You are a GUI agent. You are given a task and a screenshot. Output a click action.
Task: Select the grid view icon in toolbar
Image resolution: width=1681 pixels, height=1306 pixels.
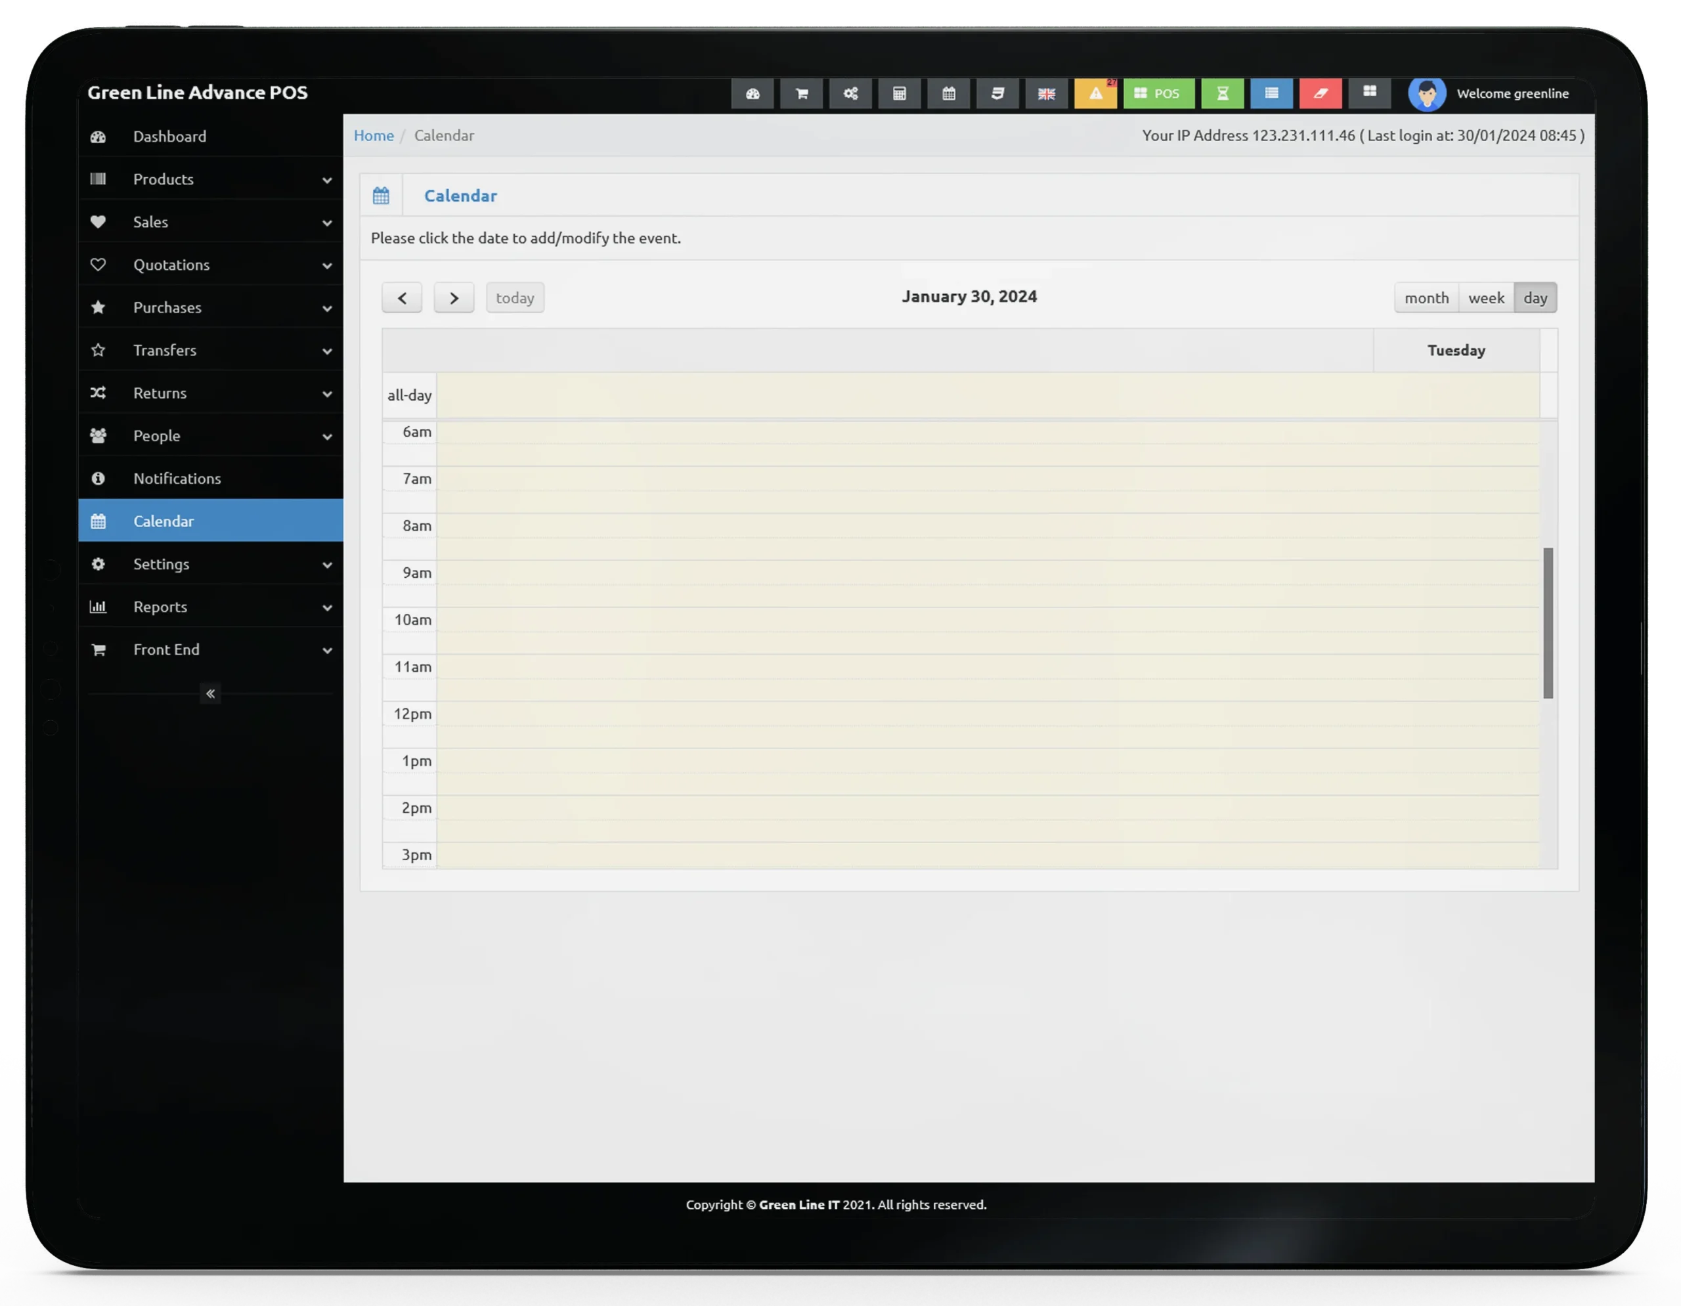click(x=1370, y=93)
